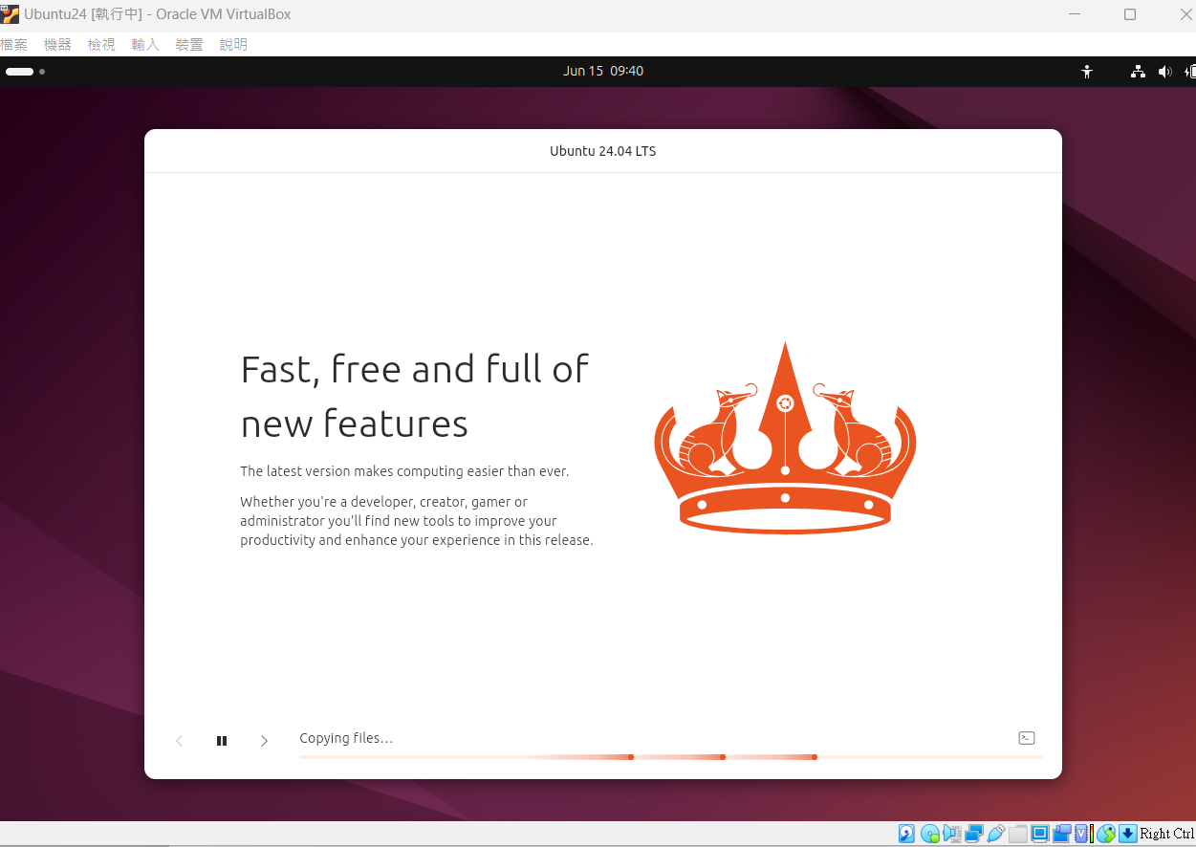
Task: Click the orange crown illustration
Action: [x=785, y=437]
